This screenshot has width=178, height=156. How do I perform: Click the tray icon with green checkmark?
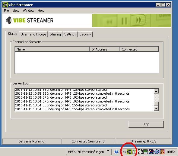(134, 152)
